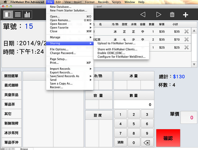This screenshot has width=198, height=150.
Task: Expand Import Records submenu
Action: pyautogui.click(x=70, y=69)
